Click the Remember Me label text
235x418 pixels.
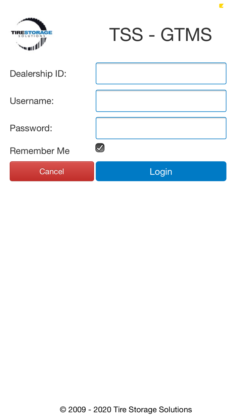click(x=40, y=151)
